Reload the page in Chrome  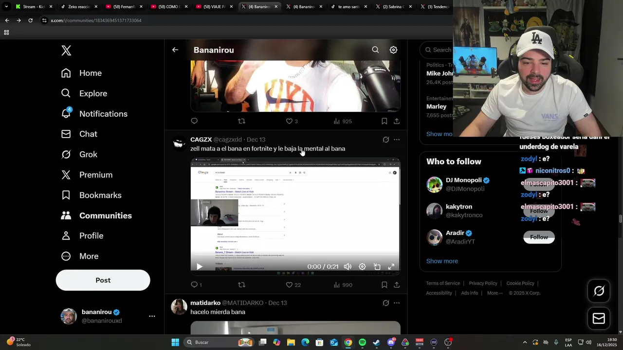click(x=30, y=20)
